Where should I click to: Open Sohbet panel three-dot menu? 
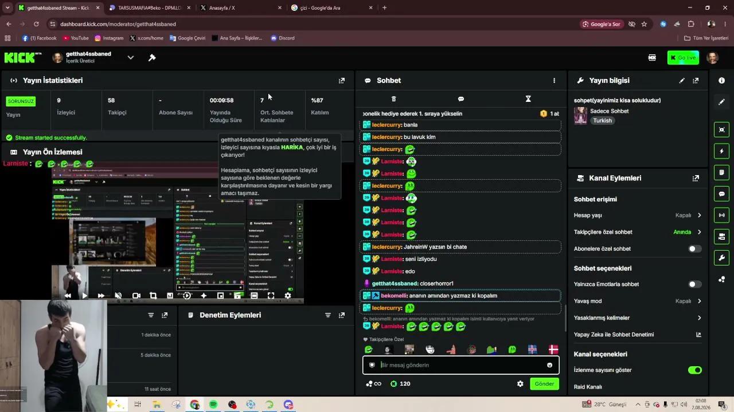[x=554, y=81]
